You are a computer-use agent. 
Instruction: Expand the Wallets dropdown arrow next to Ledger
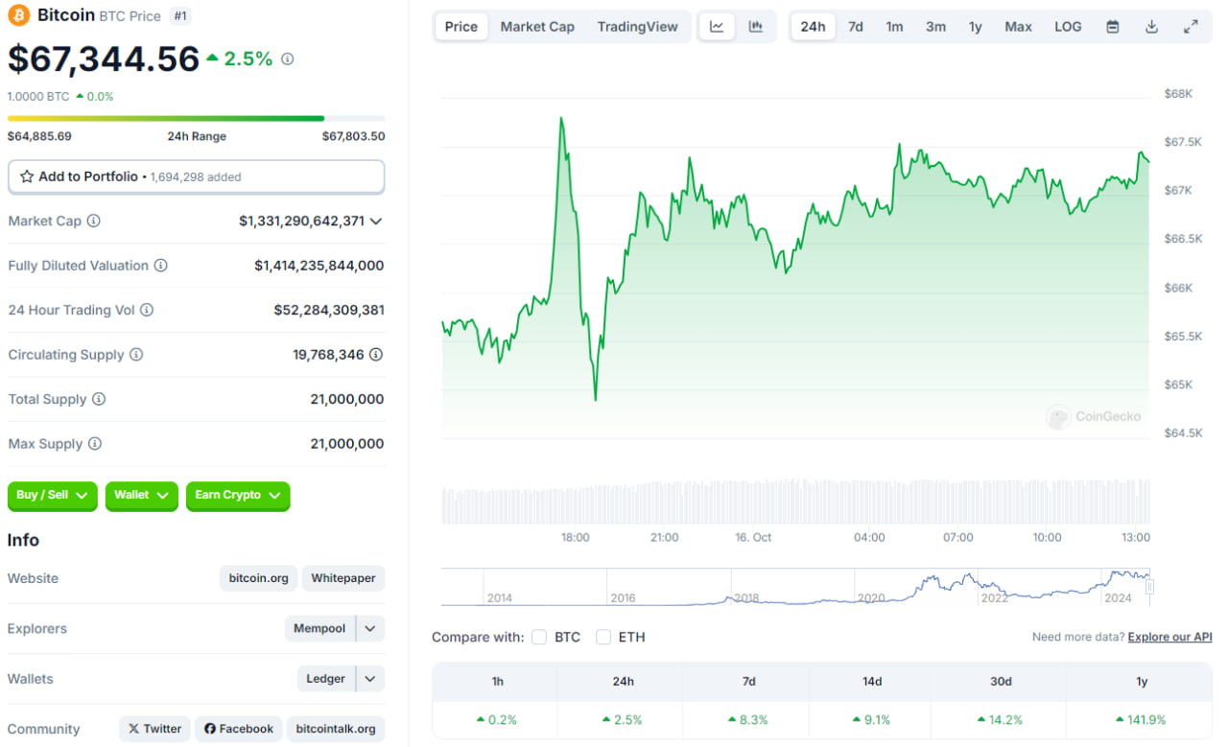click(x=370, y=679)
